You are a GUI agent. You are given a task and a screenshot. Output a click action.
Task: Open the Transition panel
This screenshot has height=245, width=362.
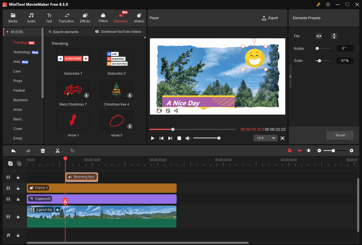(x=66, y=18)
